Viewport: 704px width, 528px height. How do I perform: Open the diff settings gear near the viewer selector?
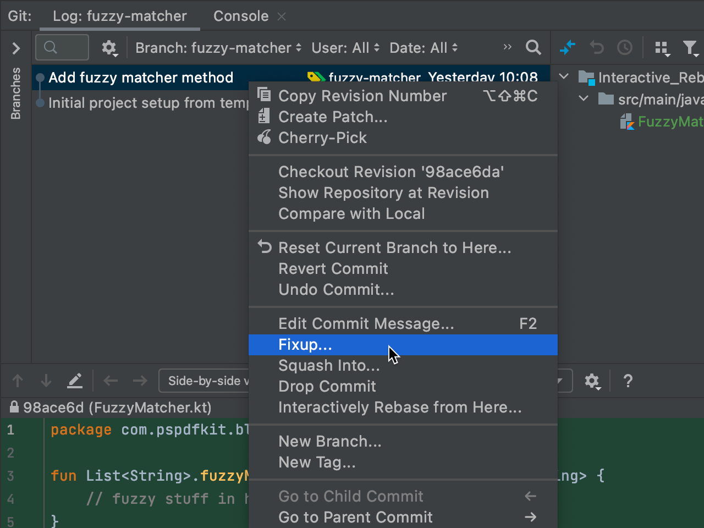click(593, 381)
